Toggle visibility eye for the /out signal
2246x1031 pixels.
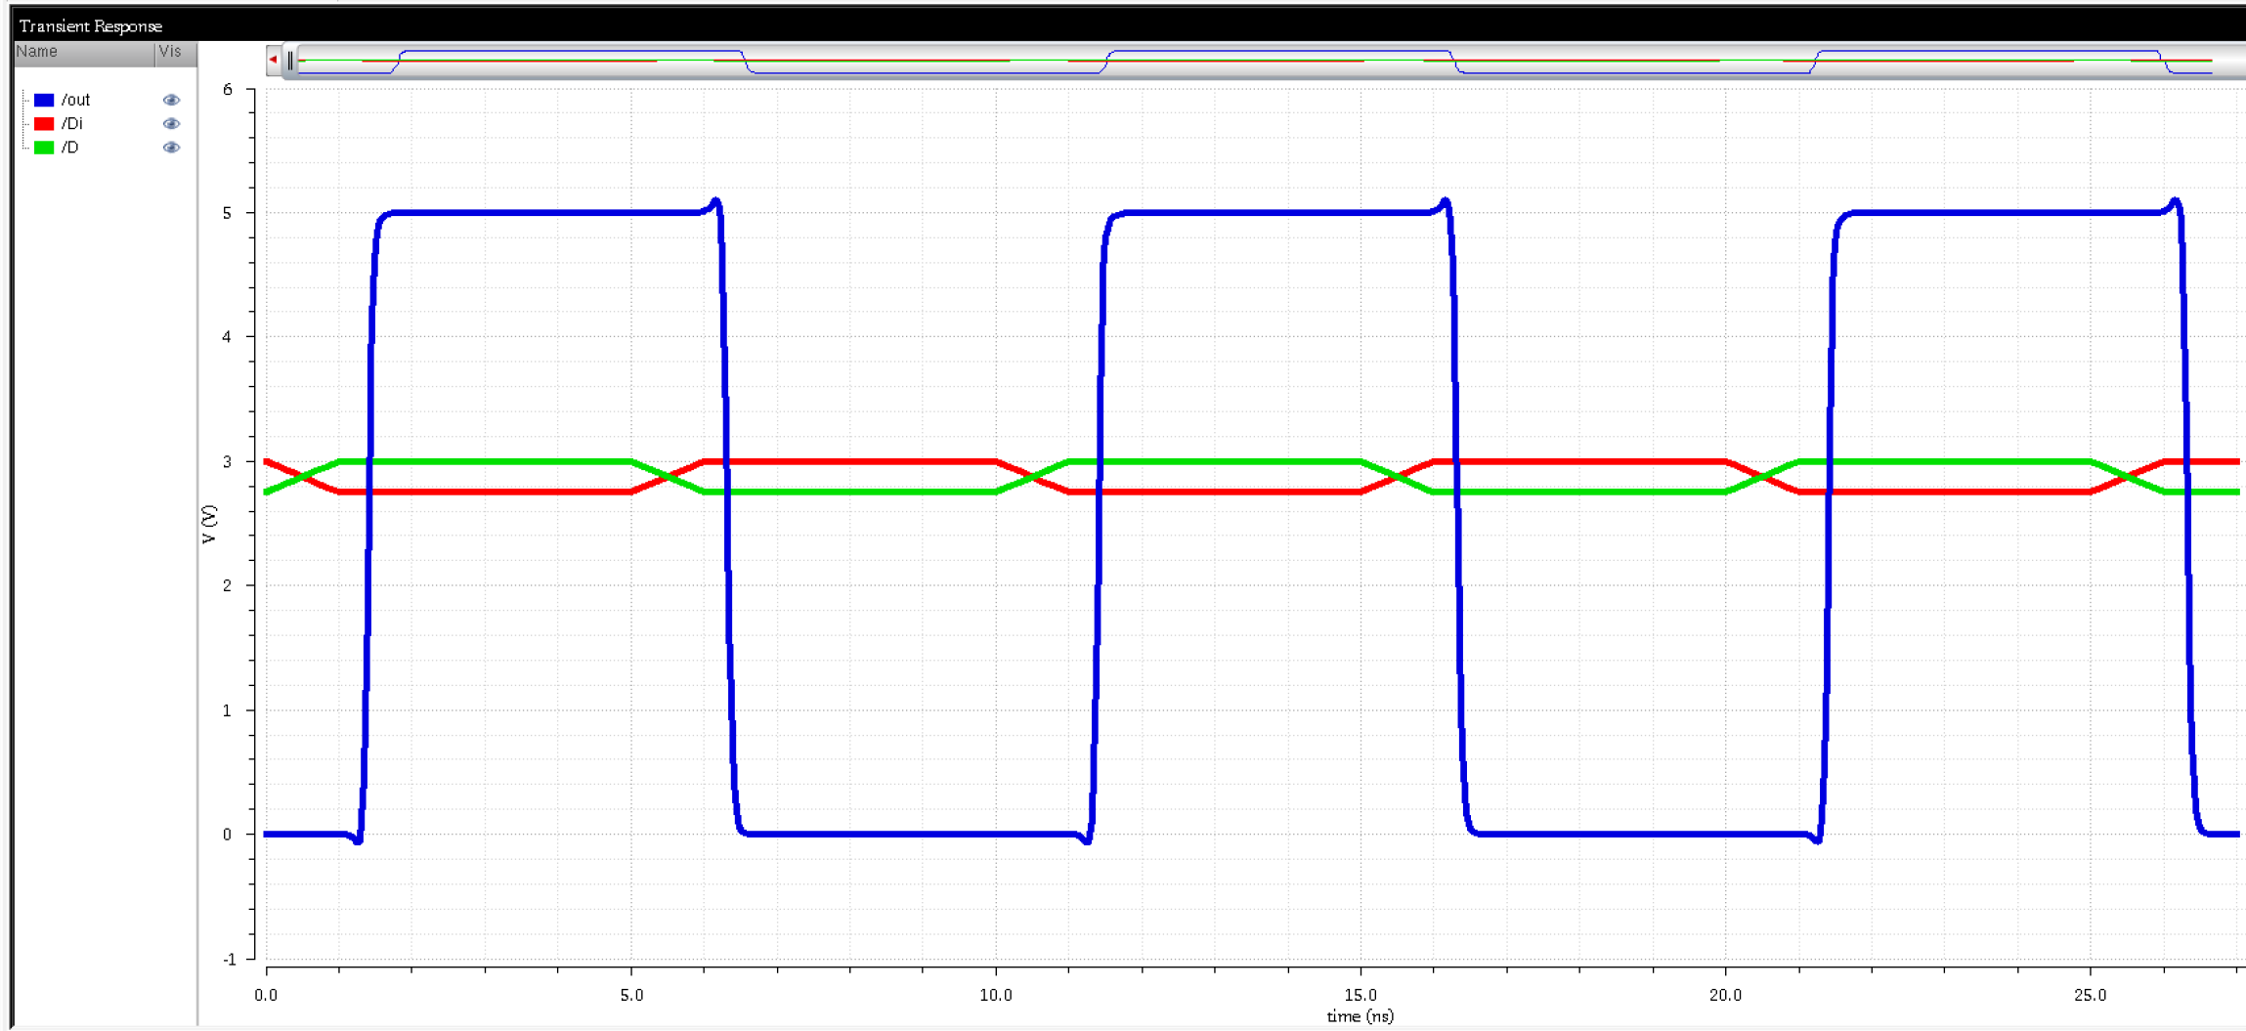[171, 100]
